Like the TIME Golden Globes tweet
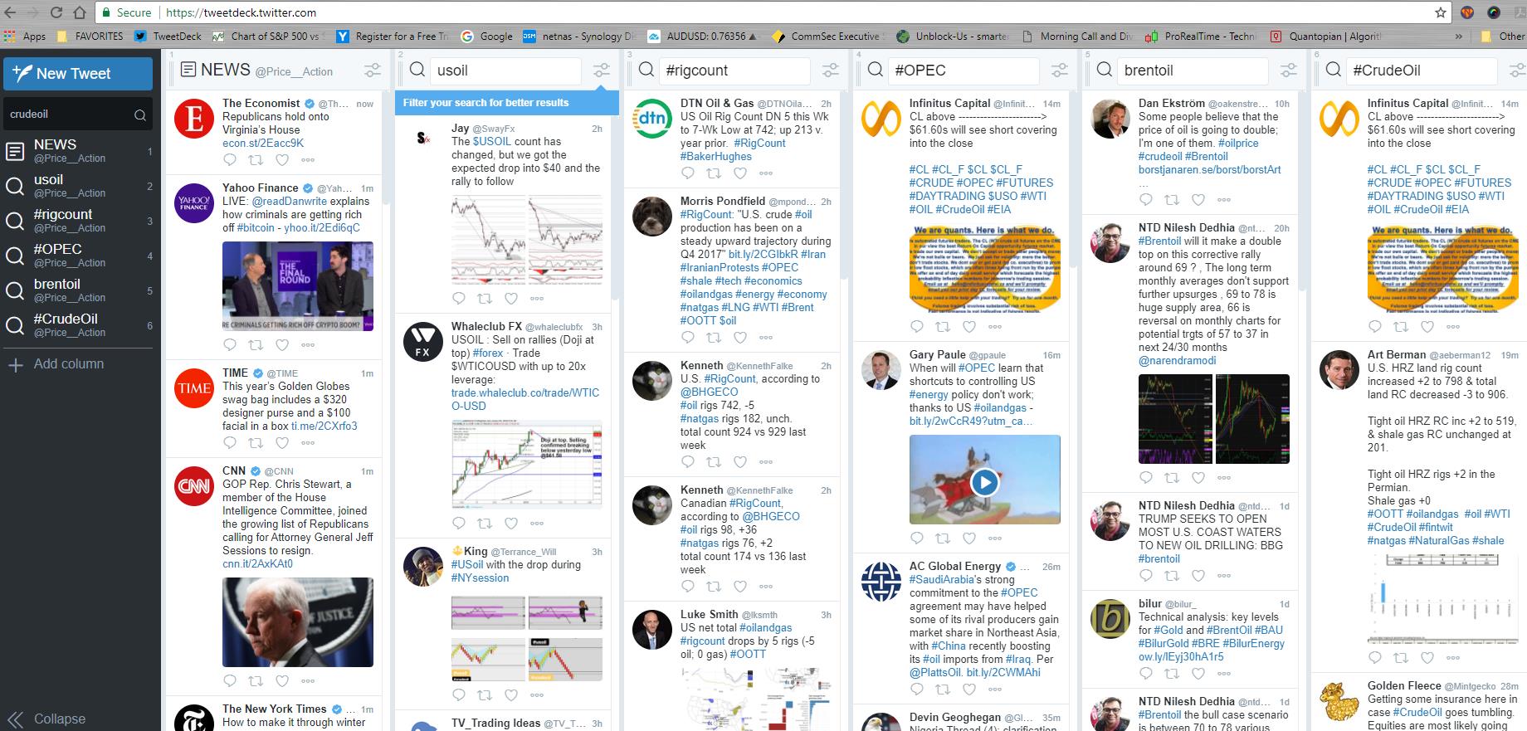Image resolution: width=1527 pixels, height=731 pixels. (282, 443)
